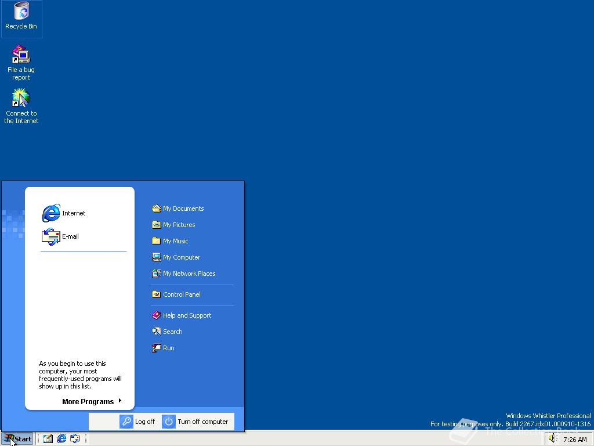Open the Run dialog entry
Image resolution: width=594 pixels, height=446 pixels.
163,348
